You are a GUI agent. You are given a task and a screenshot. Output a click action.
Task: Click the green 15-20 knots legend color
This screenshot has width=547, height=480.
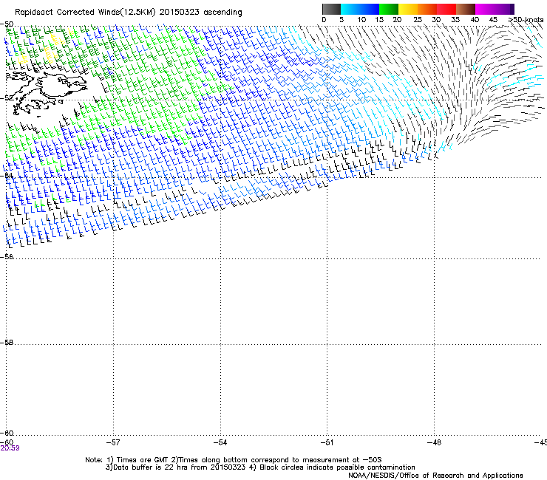point(389,9)
